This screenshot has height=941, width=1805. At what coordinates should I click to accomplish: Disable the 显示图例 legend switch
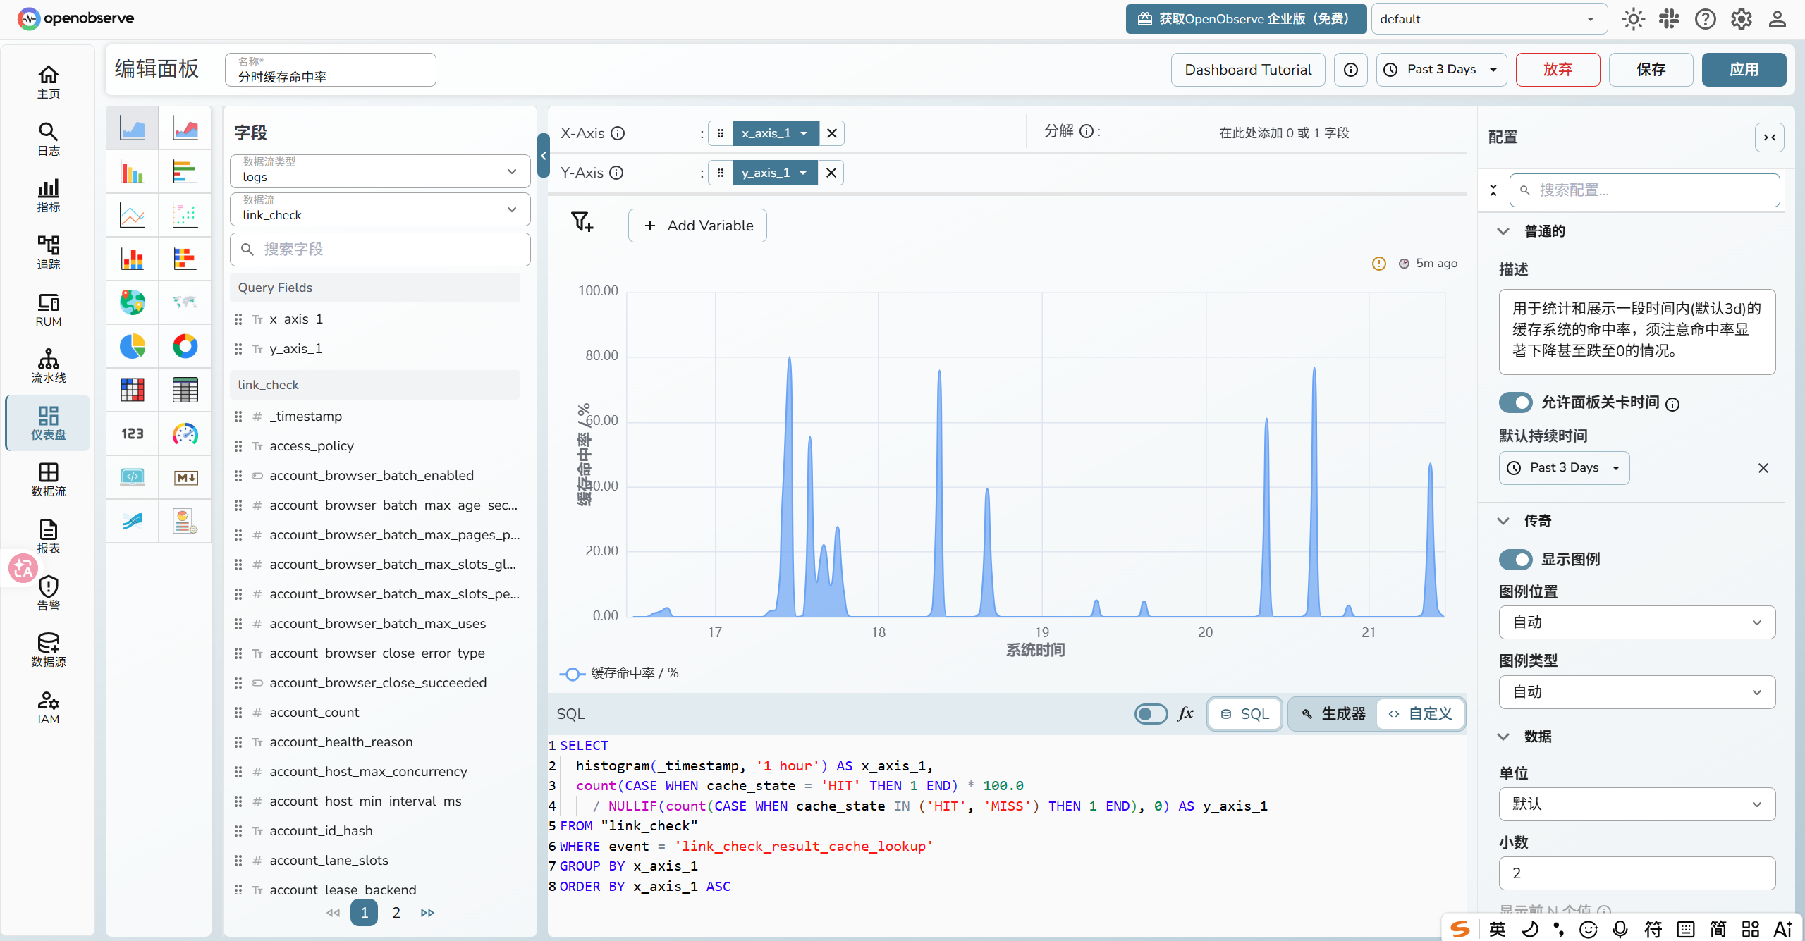pyautogui.click(x=1515, y=560)
